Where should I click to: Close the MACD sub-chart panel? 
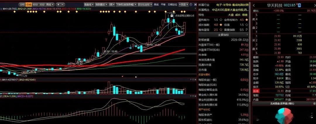click(x=195, y=97)
